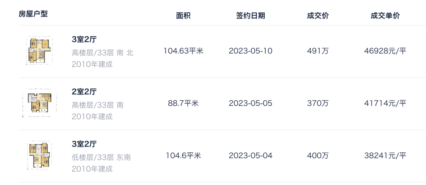Select the 46928元/平 unit price
The height and width of the screenshot is (185, 426).
(385, 51)
